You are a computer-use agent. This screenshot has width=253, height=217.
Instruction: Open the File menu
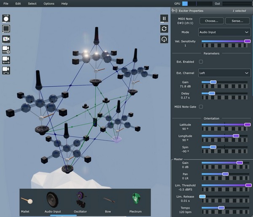(6, 3)
